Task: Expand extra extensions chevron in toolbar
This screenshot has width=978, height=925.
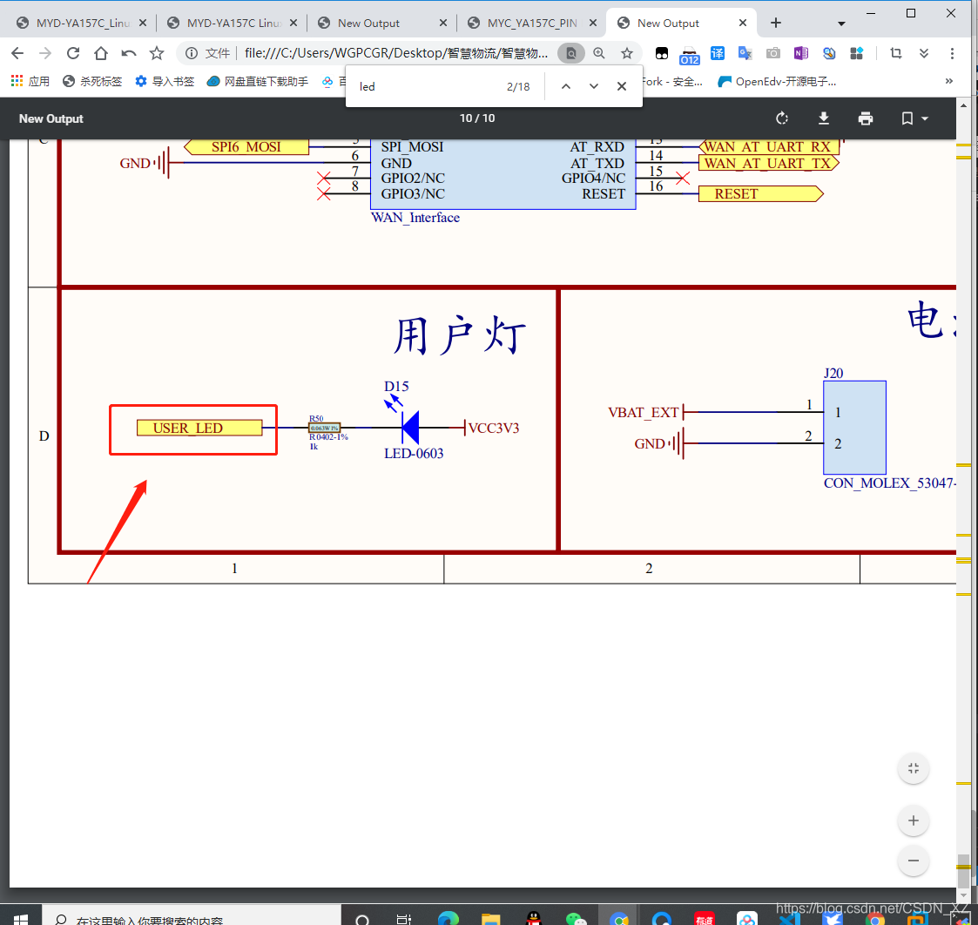Action: [x=924, y=54]
